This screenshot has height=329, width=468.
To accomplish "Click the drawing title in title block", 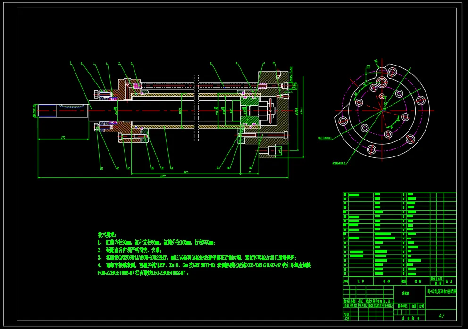I will 442,291.
